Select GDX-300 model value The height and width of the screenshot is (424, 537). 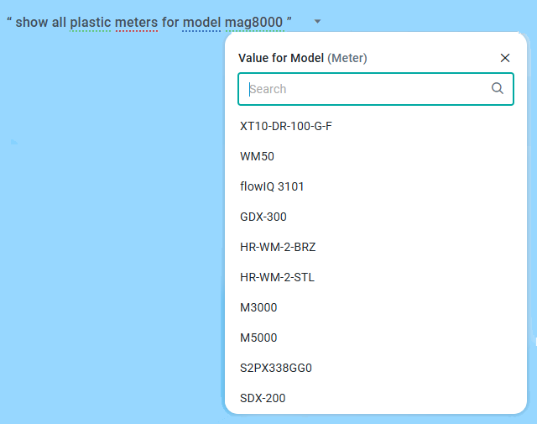point(263,217)
